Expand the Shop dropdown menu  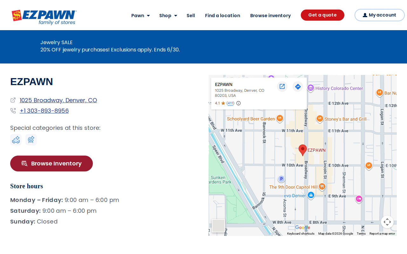click(168, 16)
